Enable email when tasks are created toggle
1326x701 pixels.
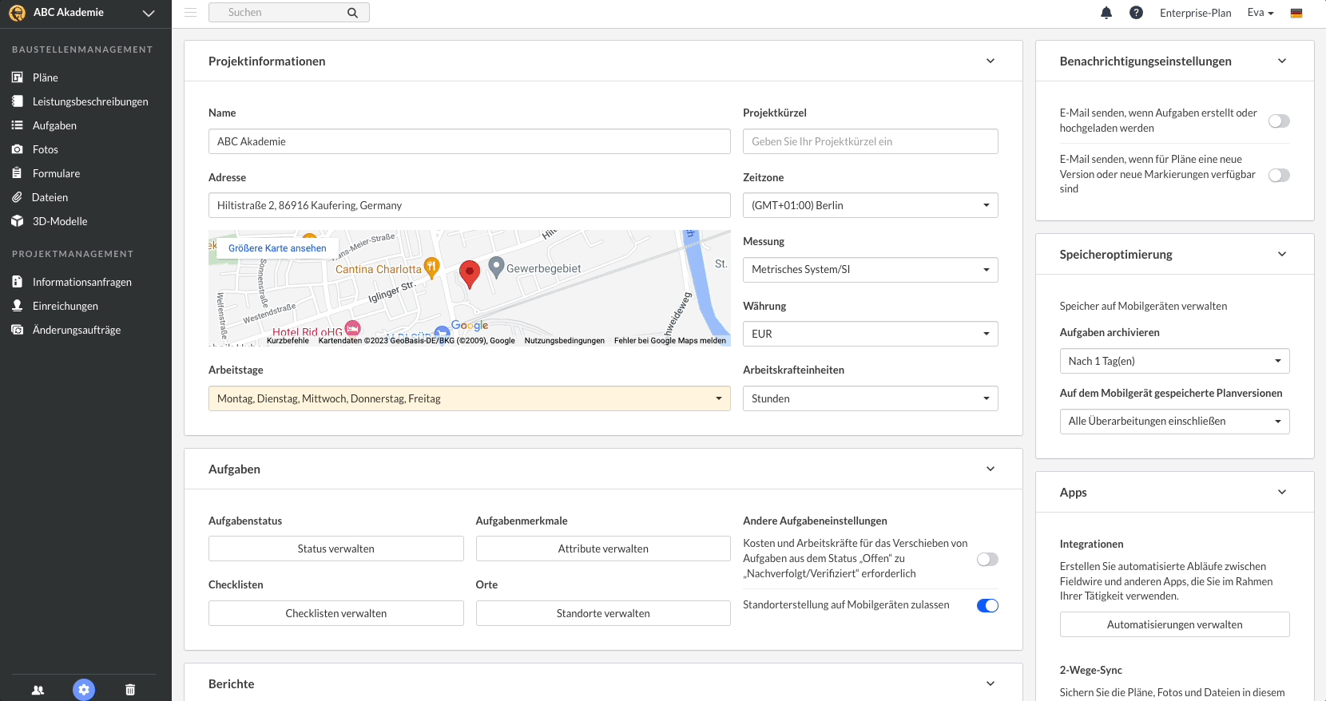[x=1279, y=121]
